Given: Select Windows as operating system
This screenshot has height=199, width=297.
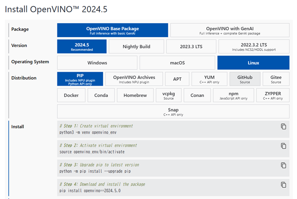Looking at the screenshot, I should pyautogui.click(x=97, y=63).
